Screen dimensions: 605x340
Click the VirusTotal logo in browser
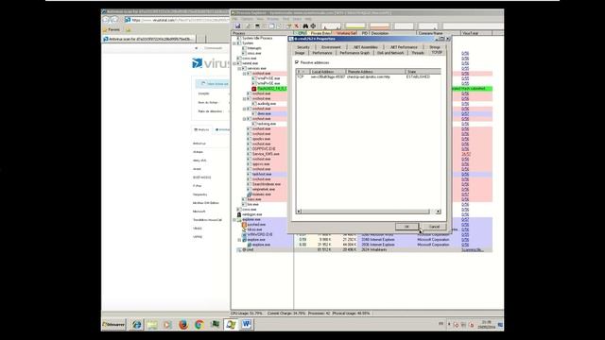(x=210, y=63)
